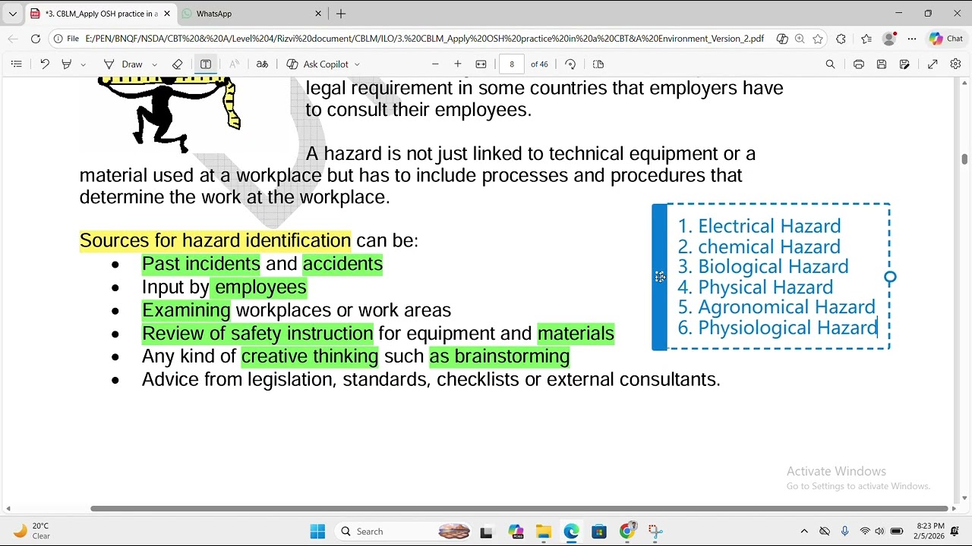972x546 pixels.
Task: Open Find in PDF search
Action: [831, 64]
